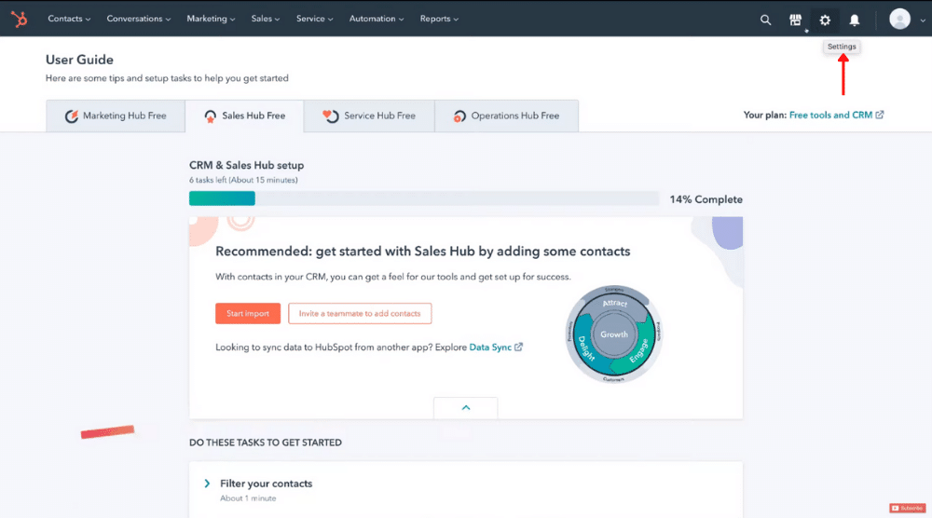Click the user avatar in top bar
Image resolution: width=932 pixels, height=518 pixels.
[x=900, y=19]
